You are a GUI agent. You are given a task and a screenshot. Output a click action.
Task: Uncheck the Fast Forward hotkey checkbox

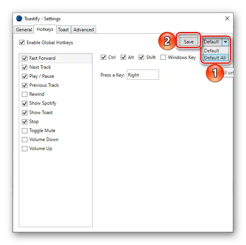25,58
